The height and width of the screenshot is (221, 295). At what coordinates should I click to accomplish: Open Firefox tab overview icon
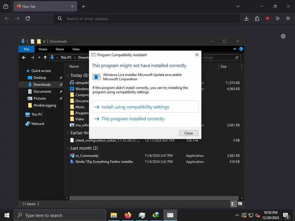6,6
